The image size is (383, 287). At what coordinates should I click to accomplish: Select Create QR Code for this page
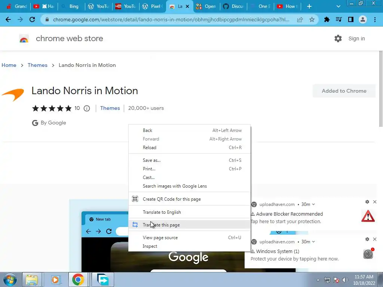tap(189, 199)
